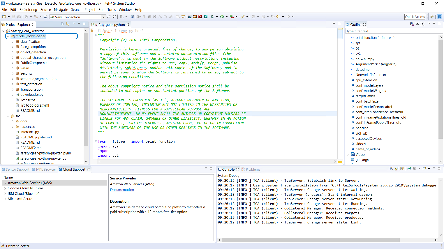Expand the Video class in Outline
Screen dimensions: 445x249
(x=348, y=155)
